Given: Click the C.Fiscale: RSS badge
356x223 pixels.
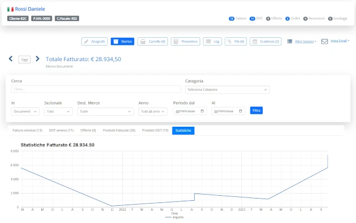Looking at the screenshot, I should (67, 18).
